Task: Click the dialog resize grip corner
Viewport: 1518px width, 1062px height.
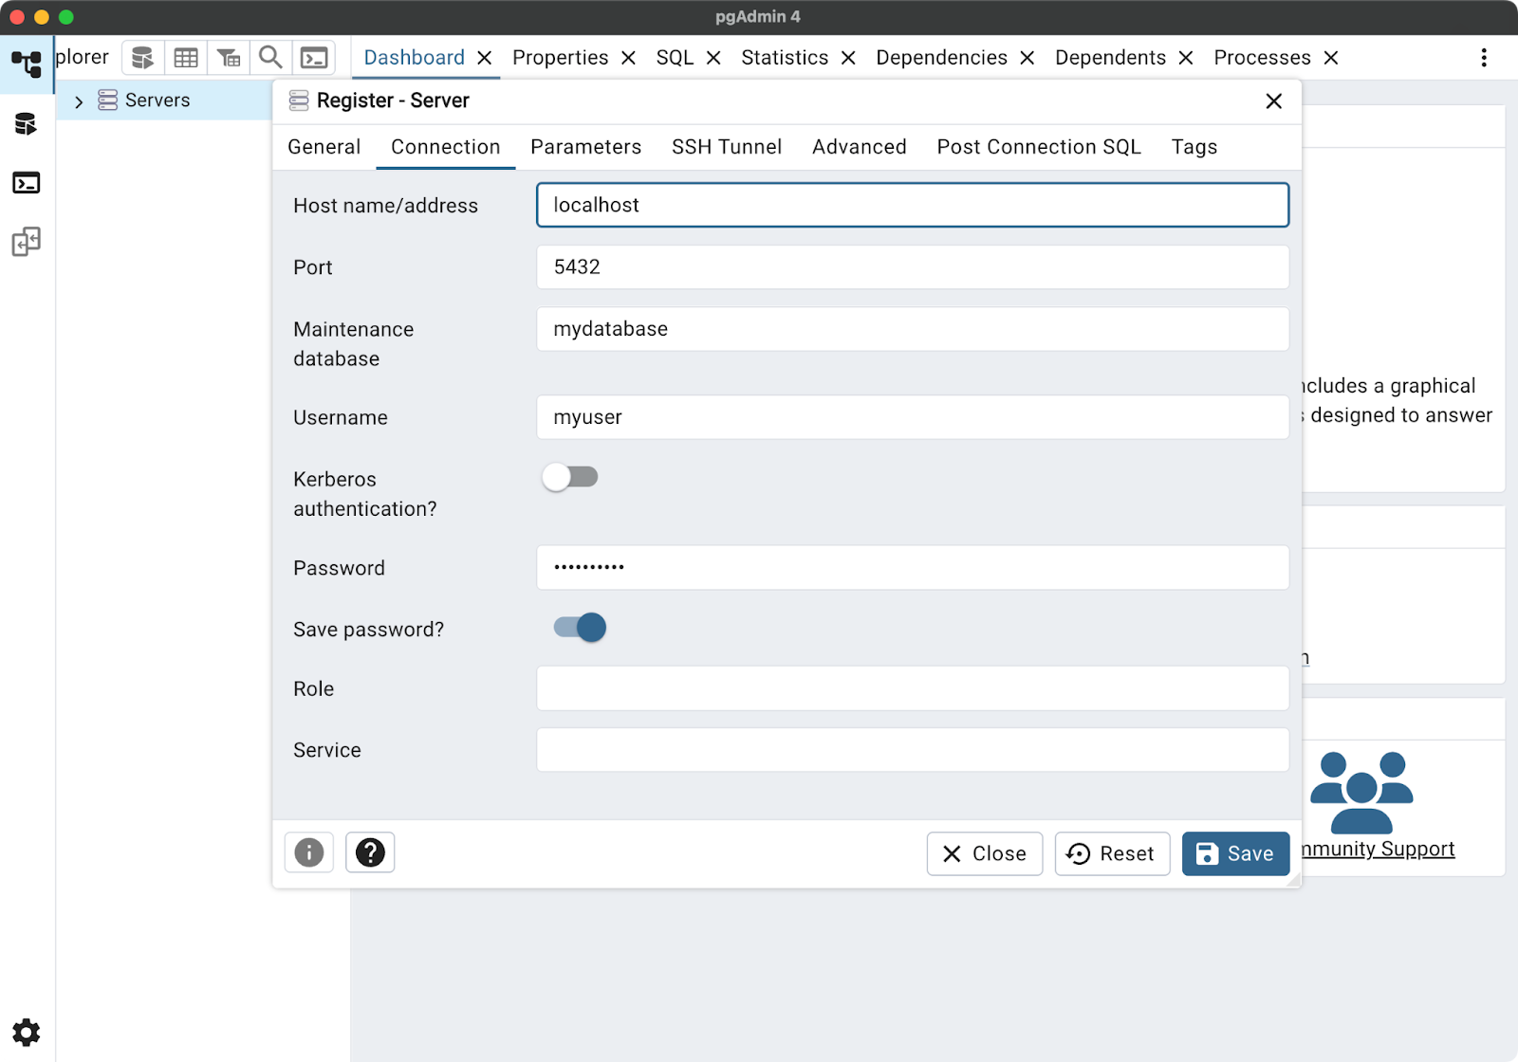Action: click(x=1293, y=880)
